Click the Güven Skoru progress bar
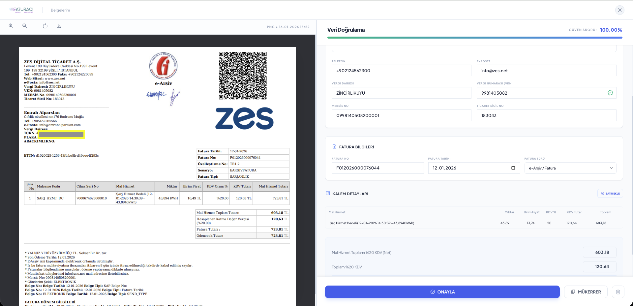This screenshot has width=633, height=306. [x=475, y=38]
